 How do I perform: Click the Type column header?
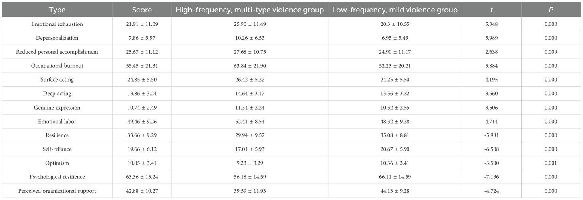click(57, 10)
